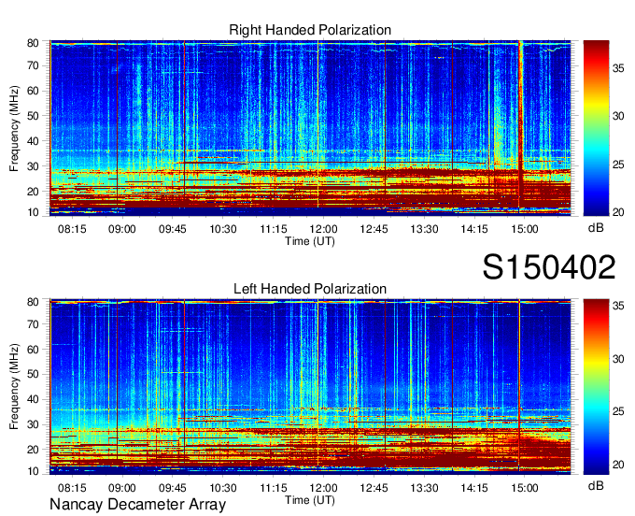The image size is (635, 516).
Task: Click the 35 dB tick on the upper colorbar
Action: coord(618,67)
